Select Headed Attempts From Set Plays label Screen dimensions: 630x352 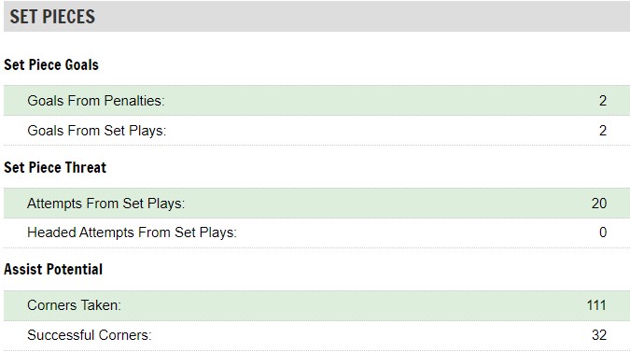coord(132,232)
